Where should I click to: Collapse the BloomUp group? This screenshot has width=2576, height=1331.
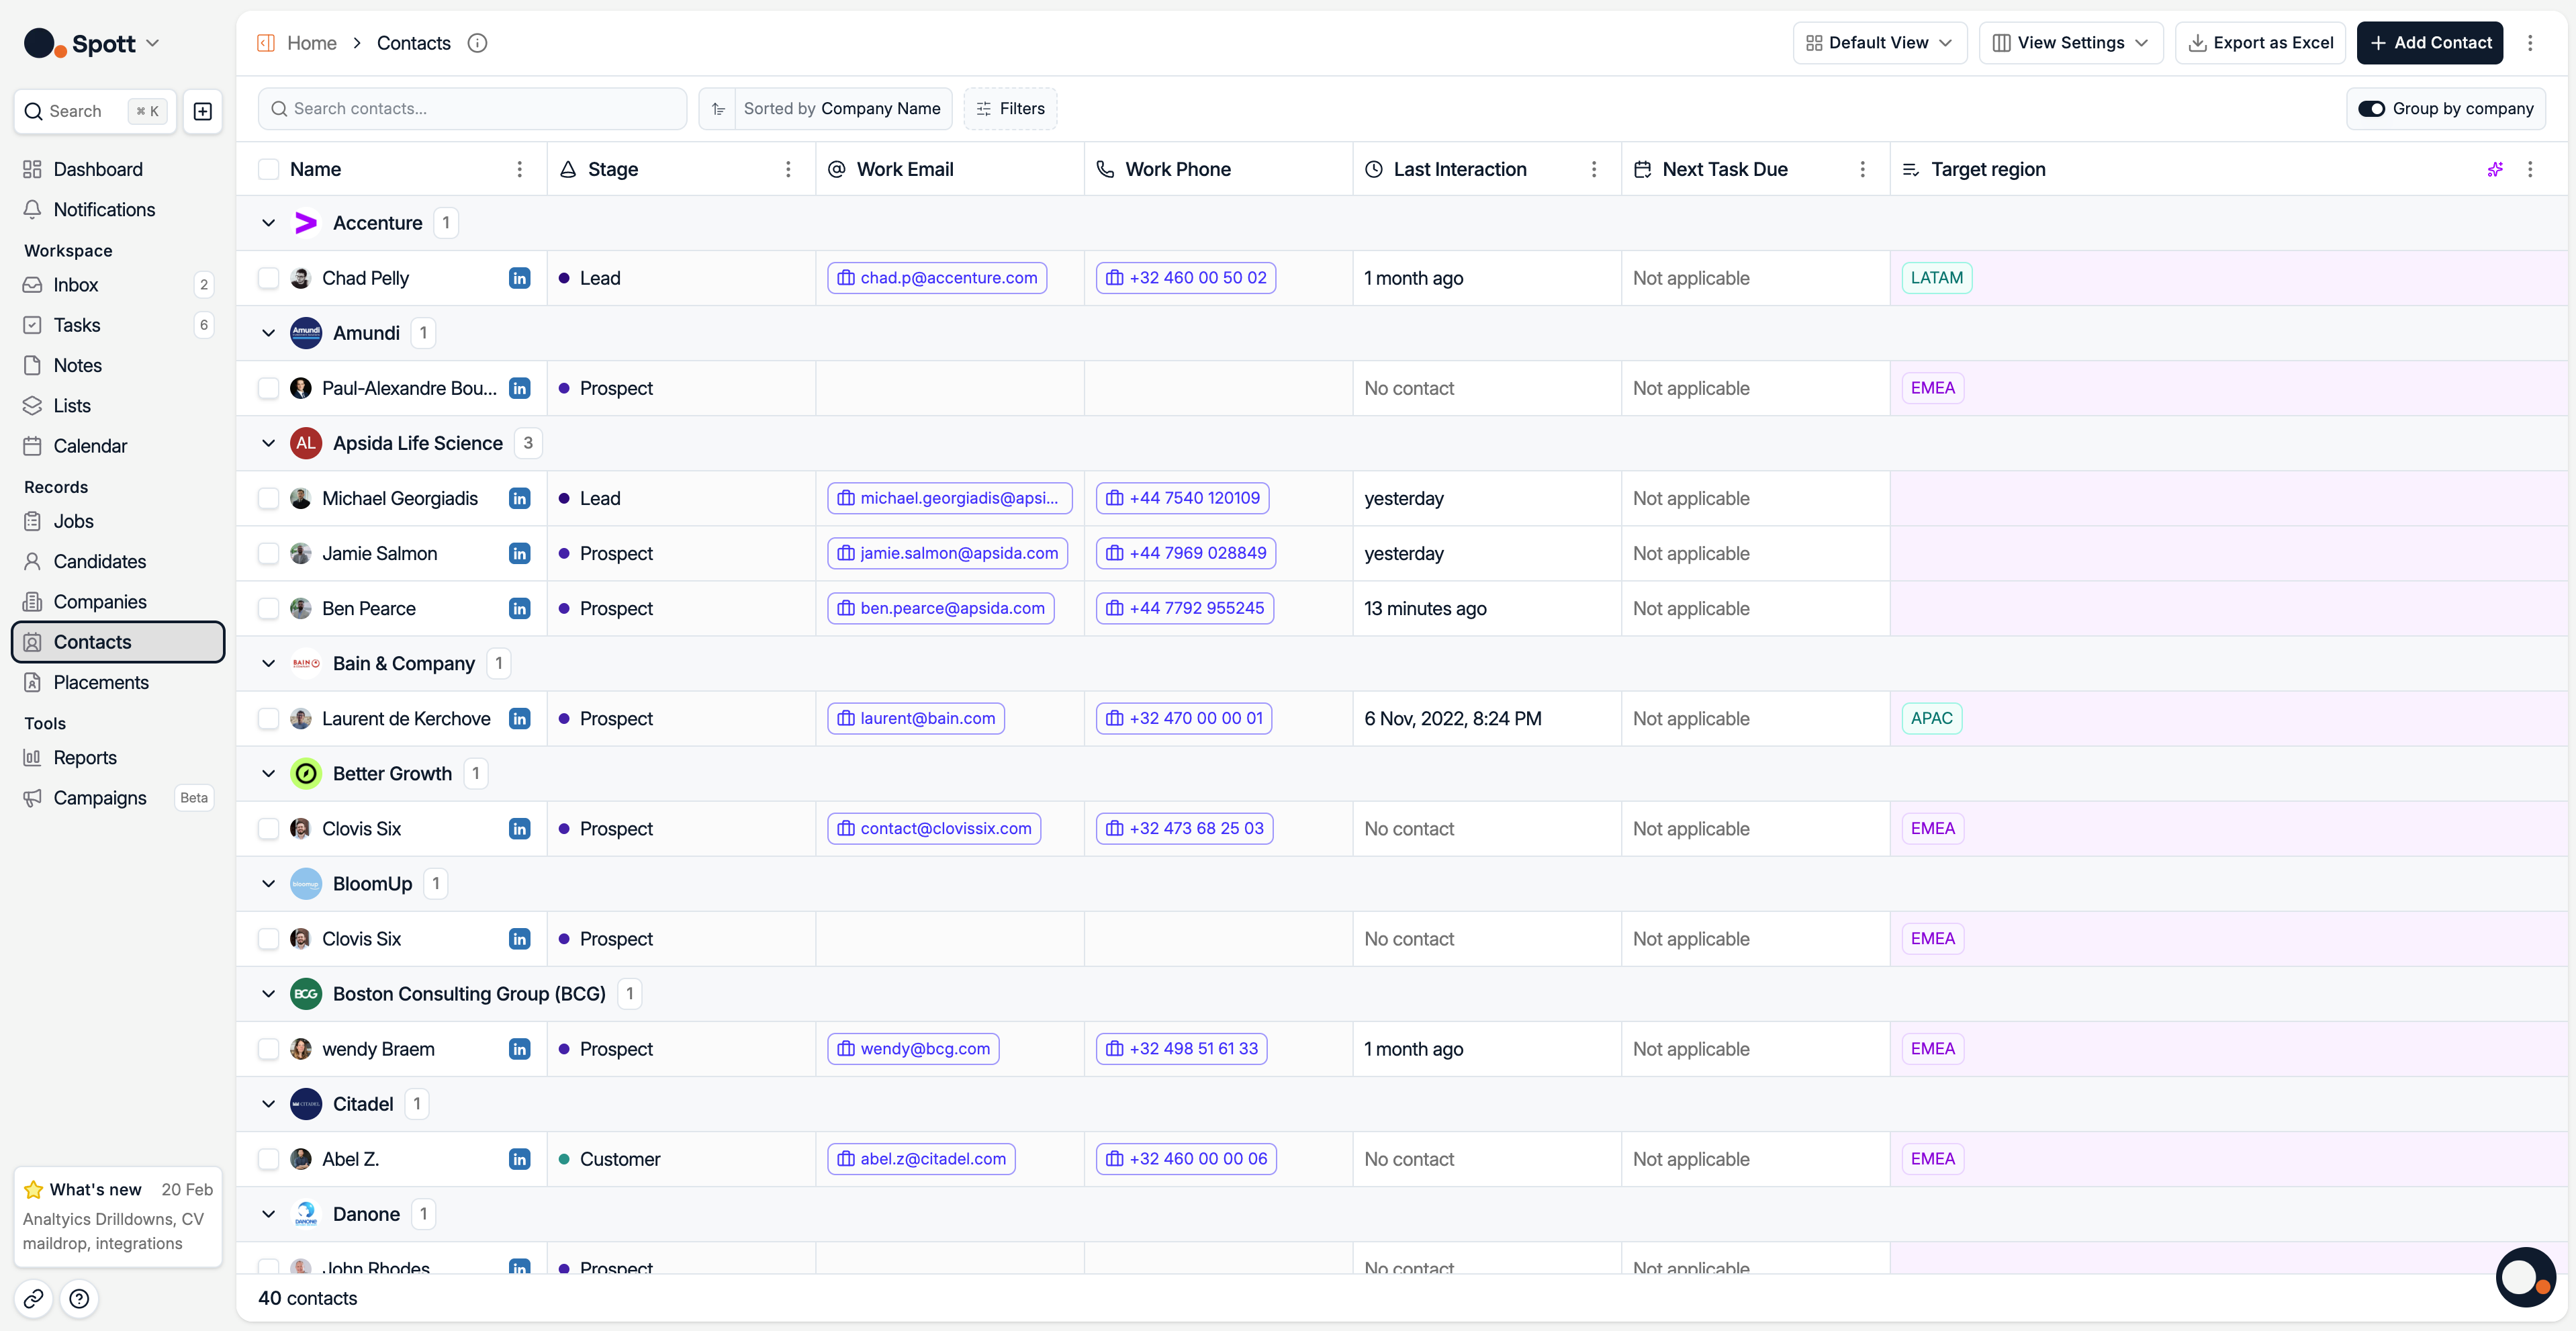(x=268, y=883)
